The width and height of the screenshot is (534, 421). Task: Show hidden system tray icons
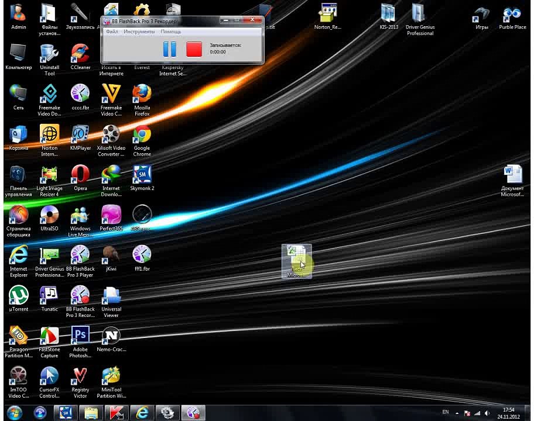[x=457, y=413]
